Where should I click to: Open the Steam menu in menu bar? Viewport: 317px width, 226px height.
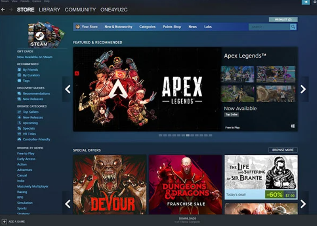pyautogui.click(x=5, y=1)
